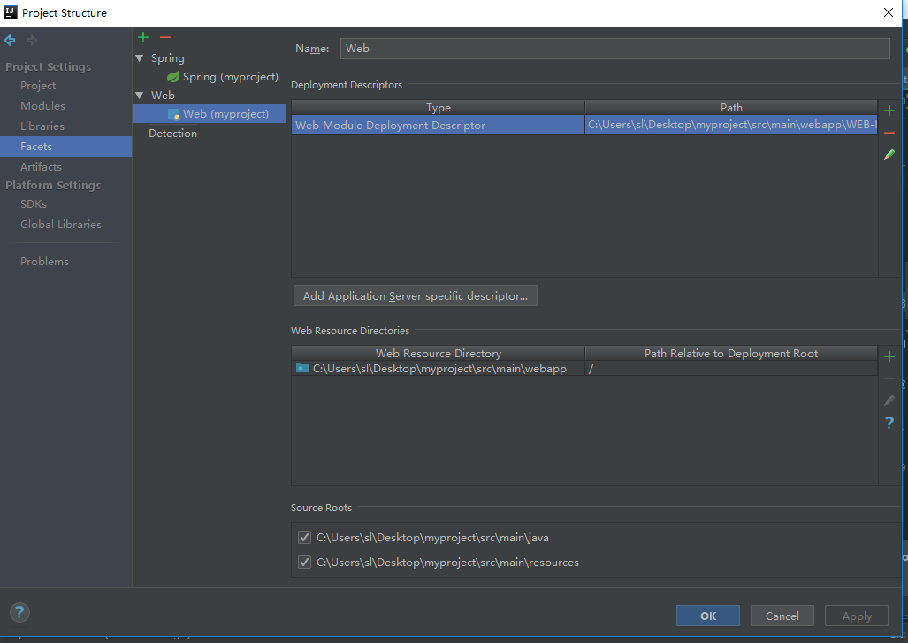The width and height of the screenshot is (908, 643).
Task: Click the web.xml descriptor path cell
Action: pyautogui.click(x=731, y=125)
